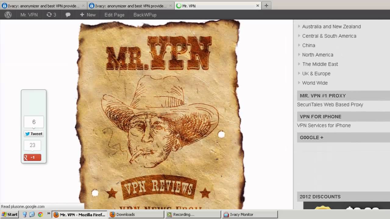Click arrow bullet beside World Wide
The image size is (390, 219).
pyautogui.click(x=299, y=83)
